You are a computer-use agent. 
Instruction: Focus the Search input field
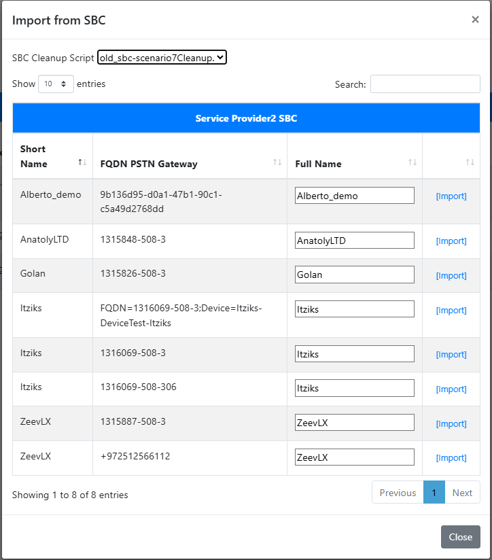[425, 84]
